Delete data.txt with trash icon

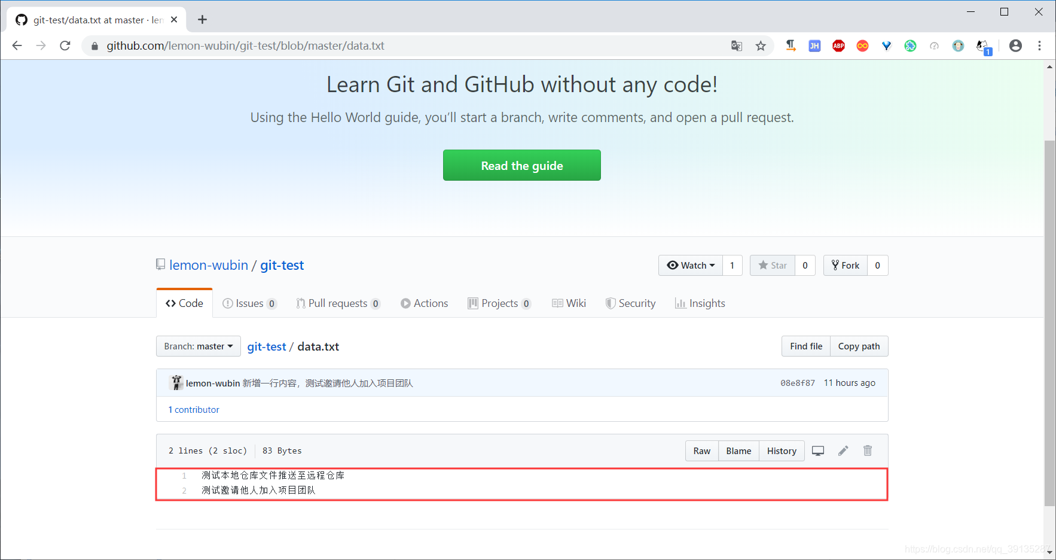coord(868,451)
